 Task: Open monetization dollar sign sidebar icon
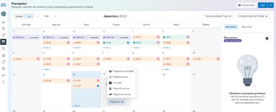[x=4, y=68]
